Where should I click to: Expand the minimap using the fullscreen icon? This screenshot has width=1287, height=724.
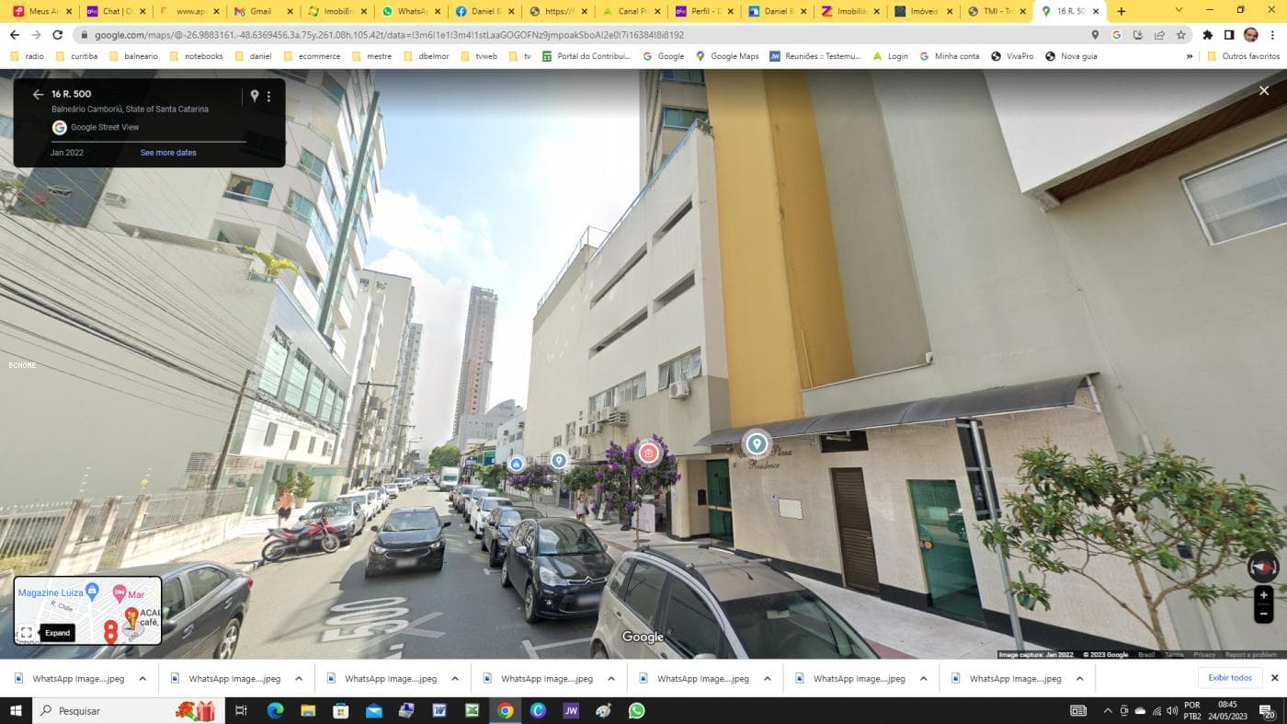tap(27, 633)
